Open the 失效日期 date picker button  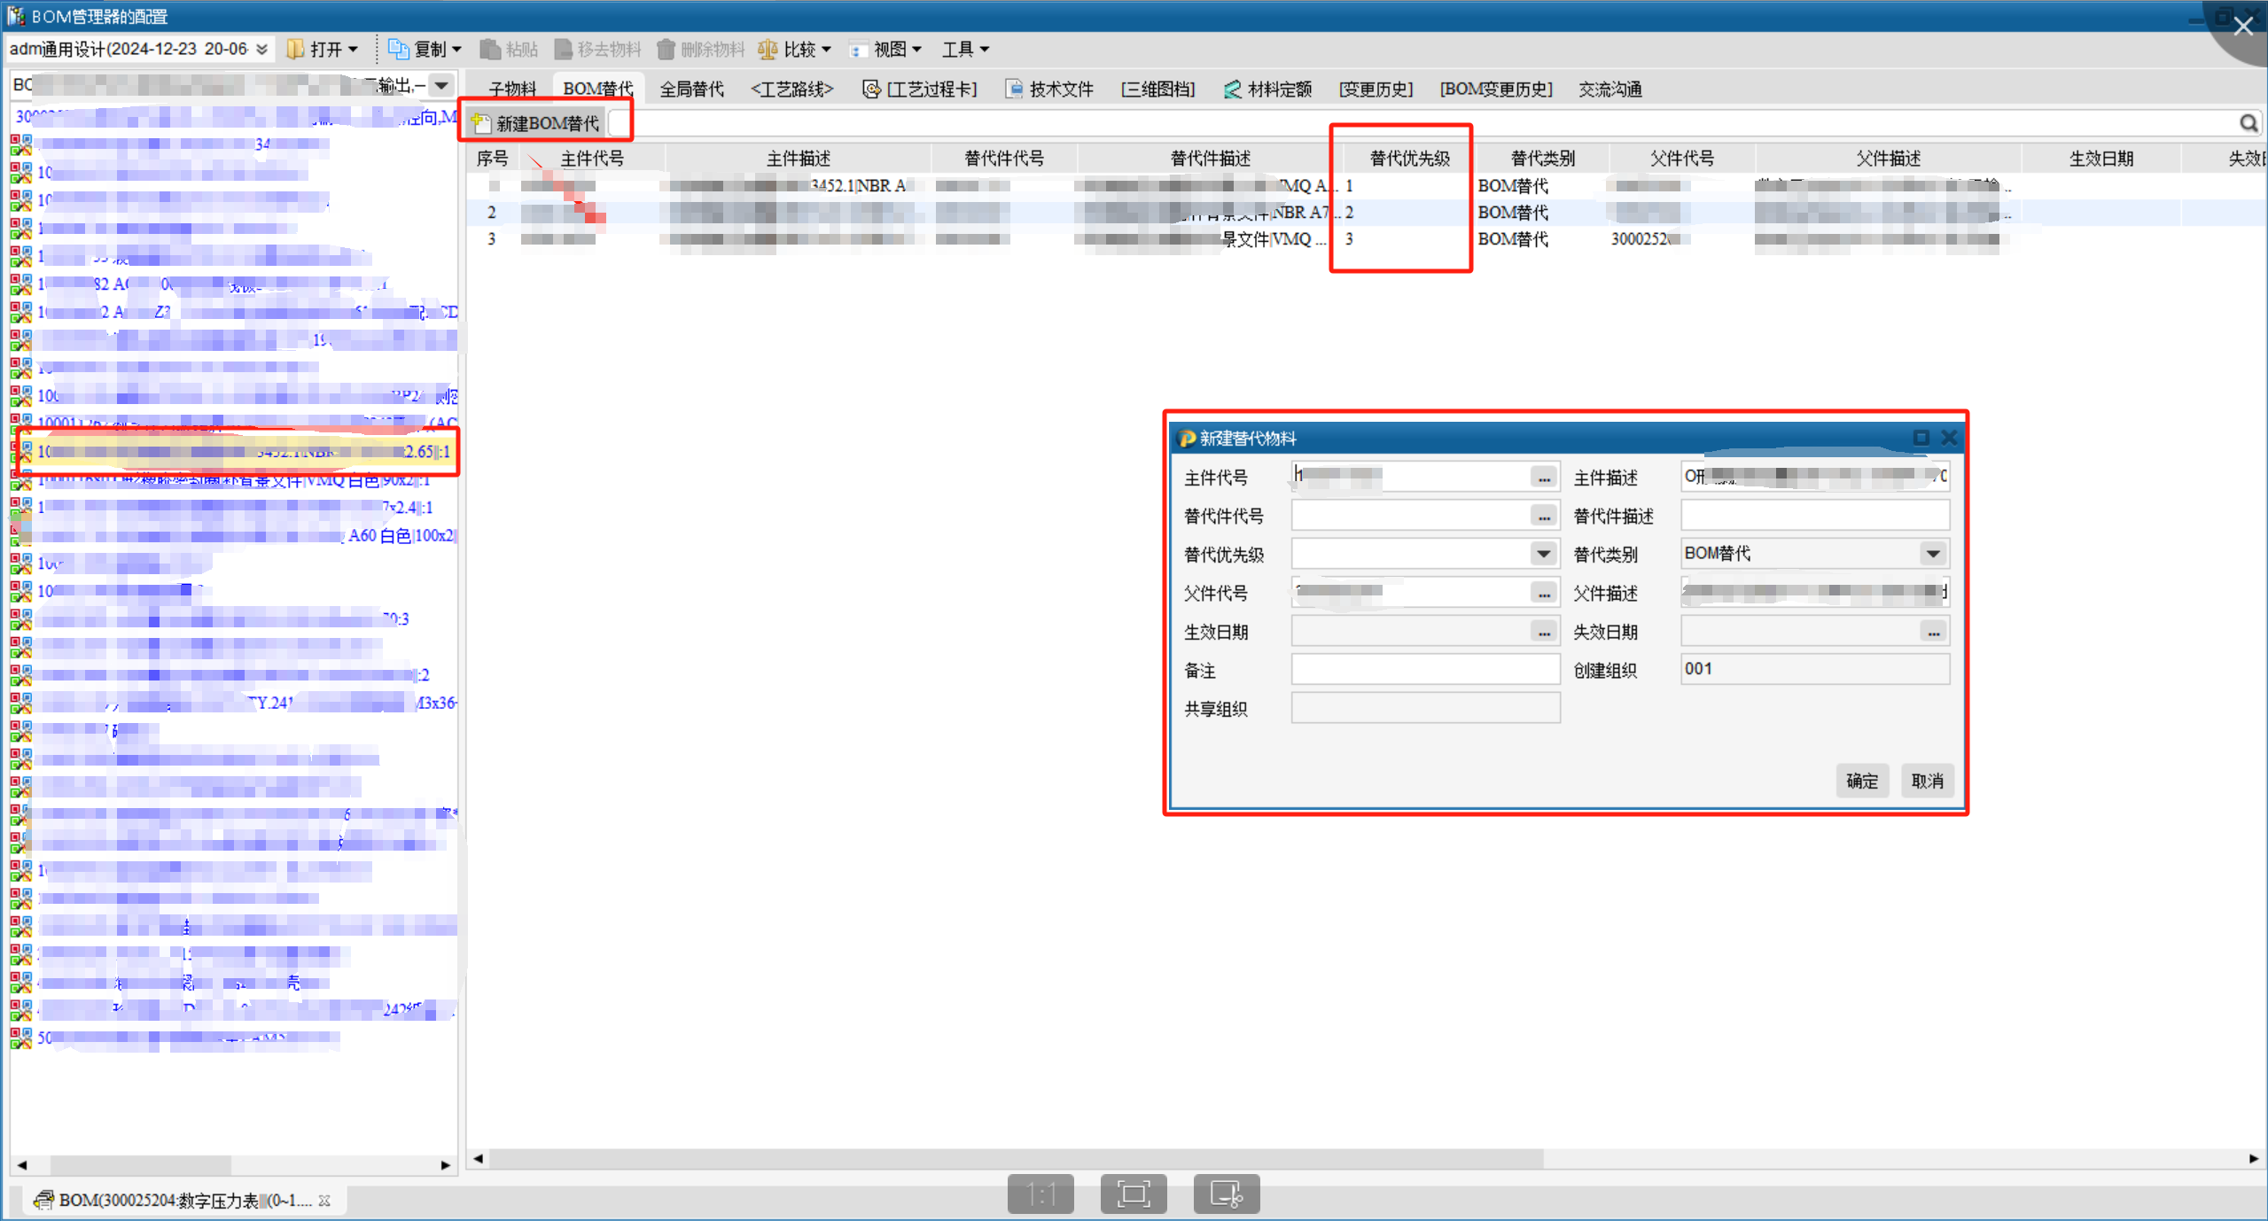point(1933,633)
